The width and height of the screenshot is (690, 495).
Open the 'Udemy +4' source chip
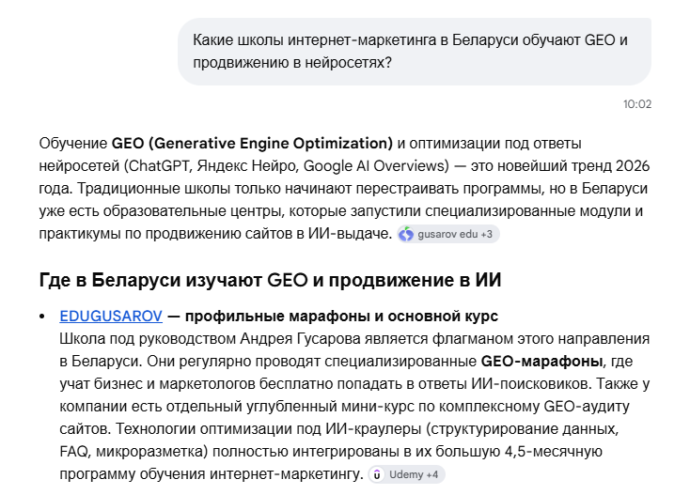[407, 474]
